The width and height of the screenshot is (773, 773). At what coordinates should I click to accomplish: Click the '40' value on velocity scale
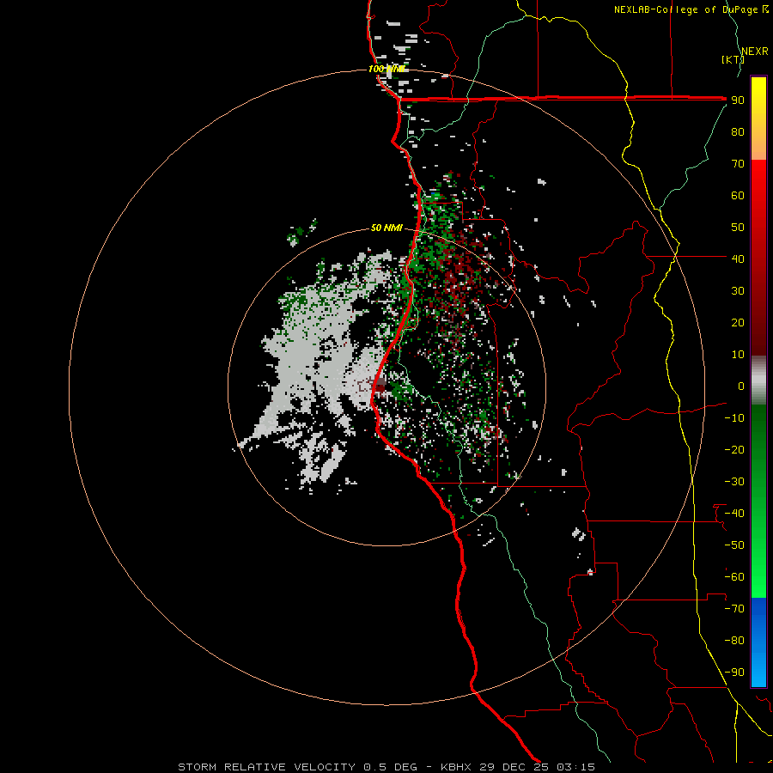click(x=738, y=259)
